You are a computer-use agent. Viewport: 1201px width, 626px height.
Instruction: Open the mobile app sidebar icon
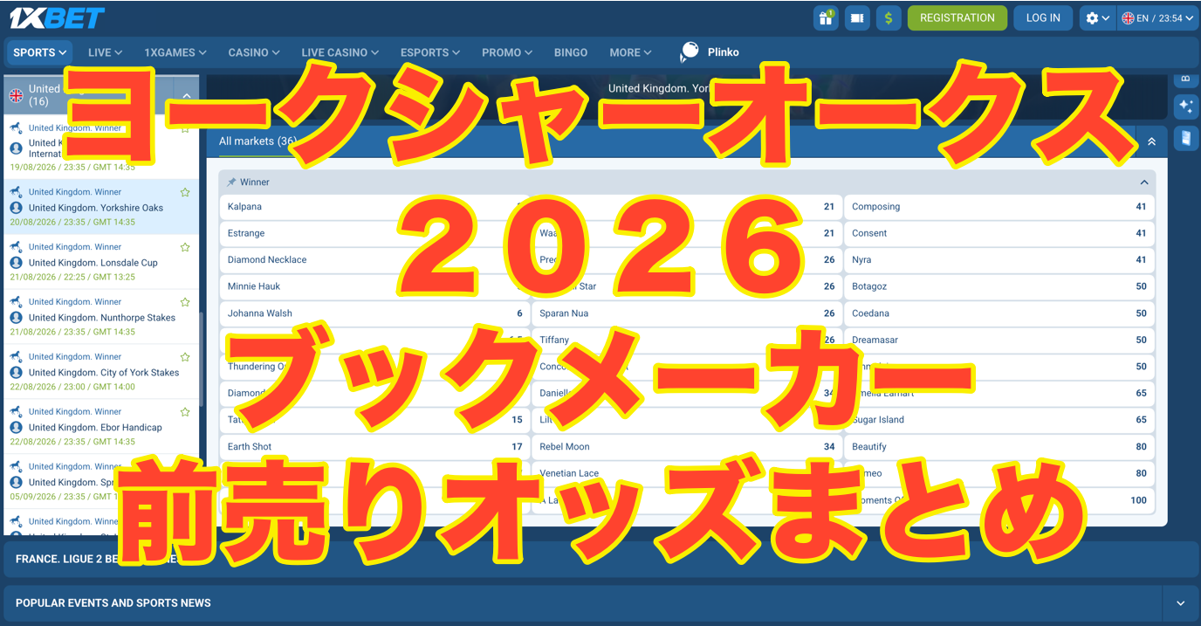1186,138
